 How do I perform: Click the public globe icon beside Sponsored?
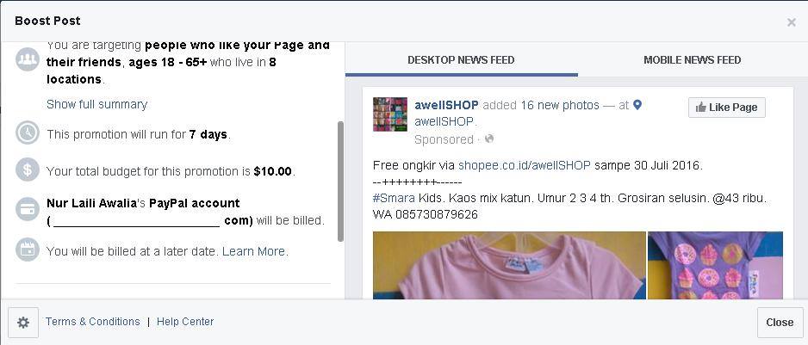click(x=489, y=139)
